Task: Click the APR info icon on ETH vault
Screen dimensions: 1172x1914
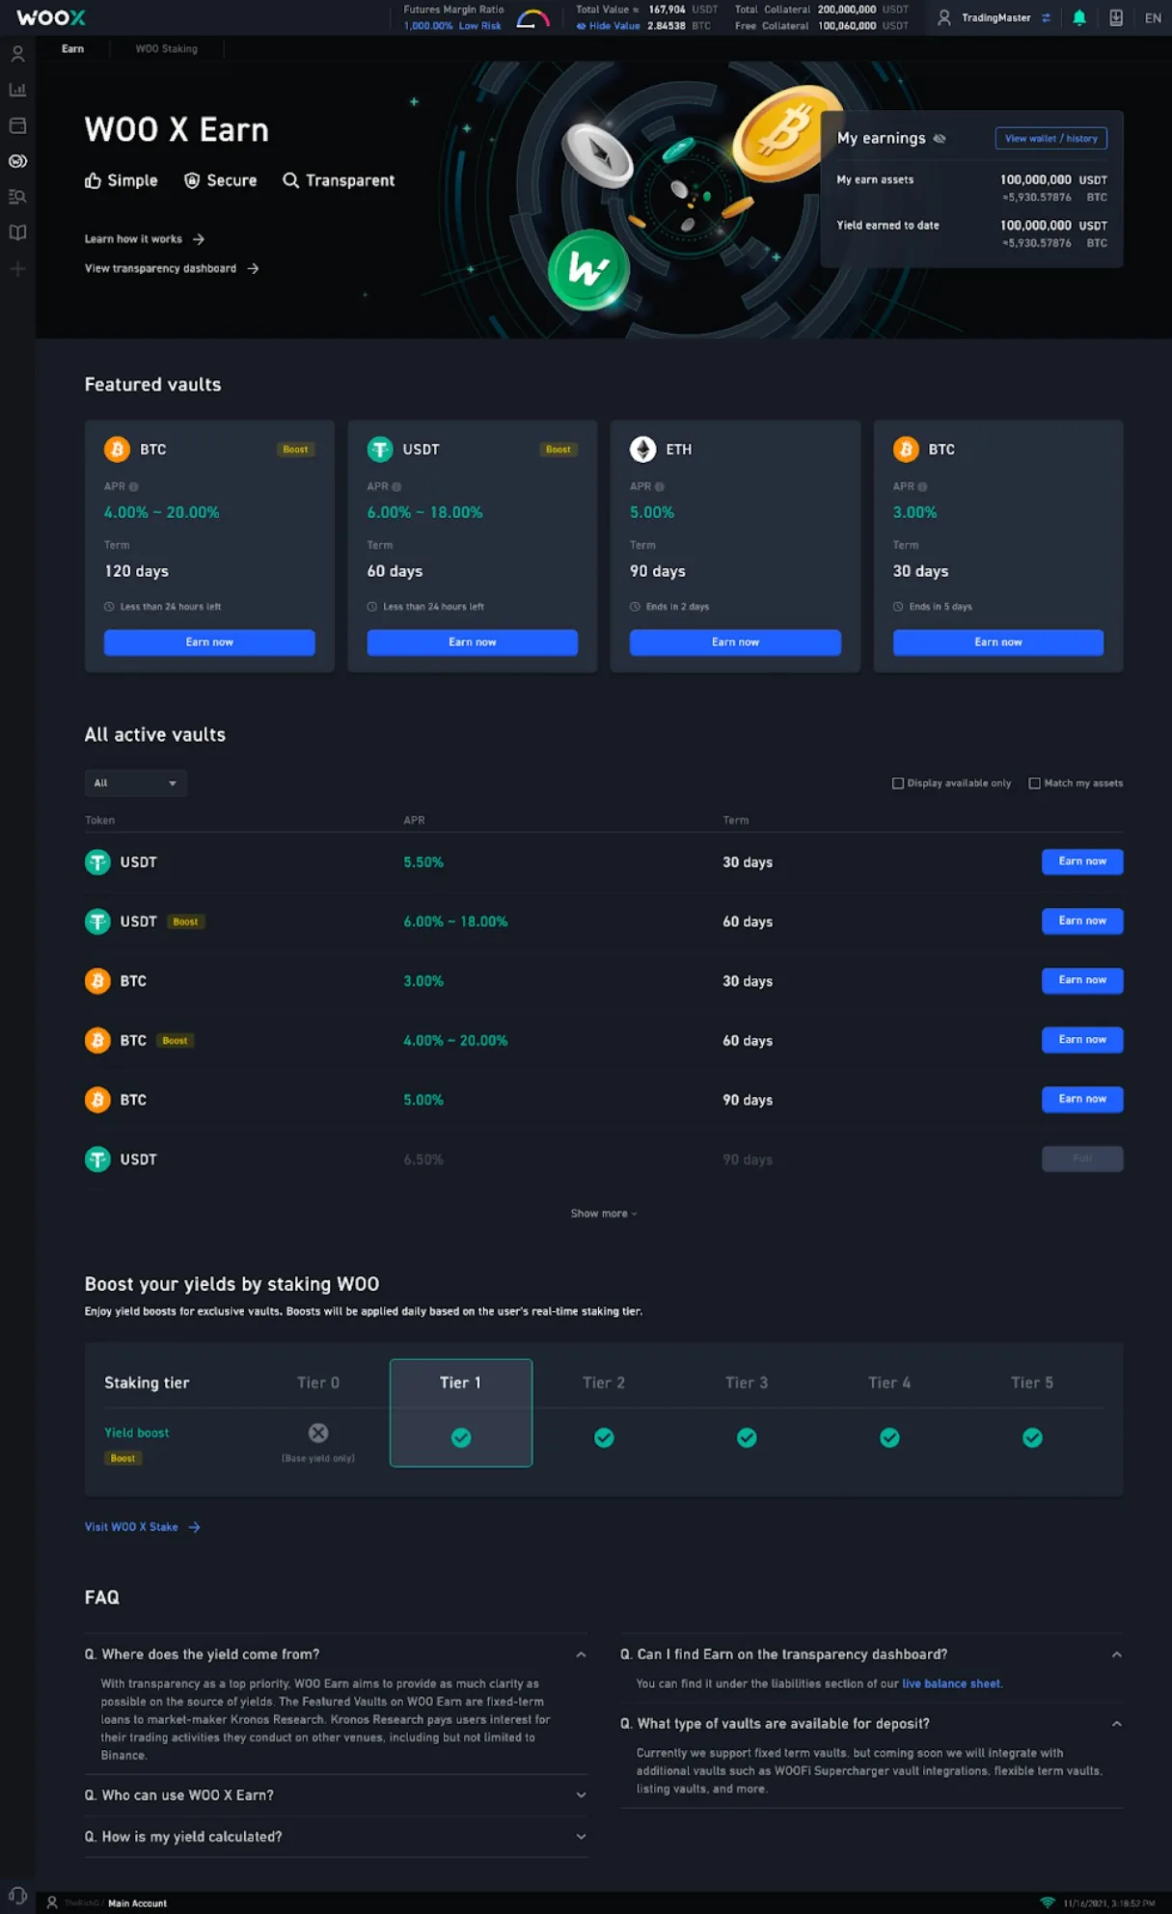Action: click(x=660, y=487)
